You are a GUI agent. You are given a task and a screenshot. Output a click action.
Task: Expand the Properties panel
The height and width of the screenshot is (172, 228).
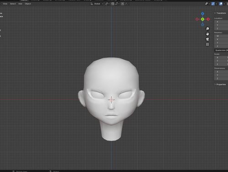click(x=220, y=84)
